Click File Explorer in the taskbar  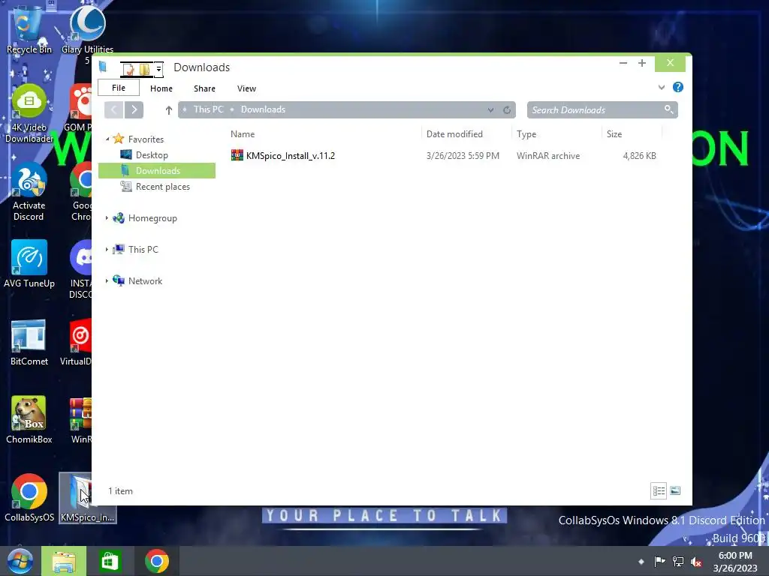tap(64, 561)
